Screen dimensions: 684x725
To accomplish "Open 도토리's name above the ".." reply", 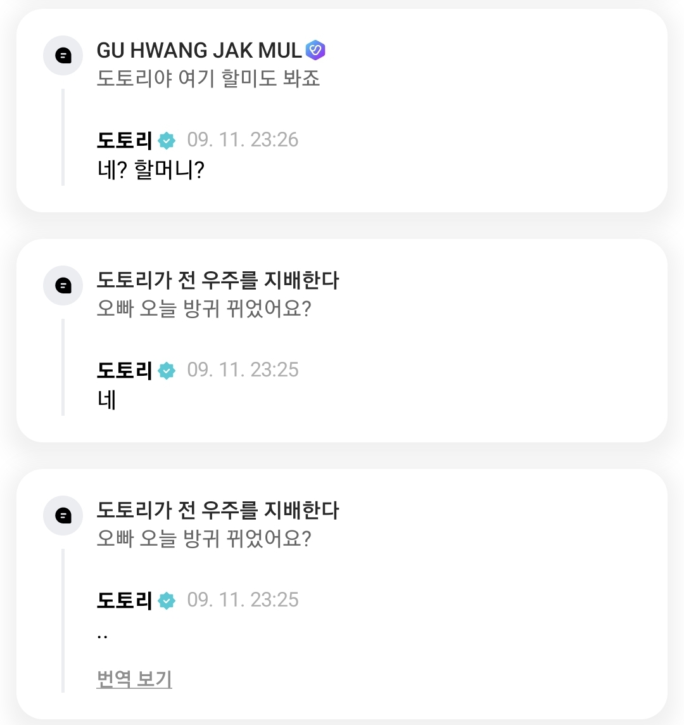I will click(x=125, y=600).
